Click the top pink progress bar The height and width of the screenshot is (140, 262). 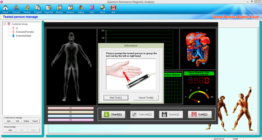[x=70, y=108]
